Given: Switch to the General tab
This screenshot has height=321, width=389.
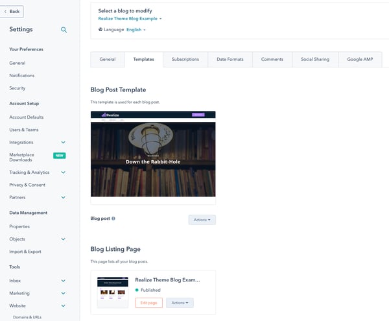Looking at the screenshot, I should coord(108,60).
